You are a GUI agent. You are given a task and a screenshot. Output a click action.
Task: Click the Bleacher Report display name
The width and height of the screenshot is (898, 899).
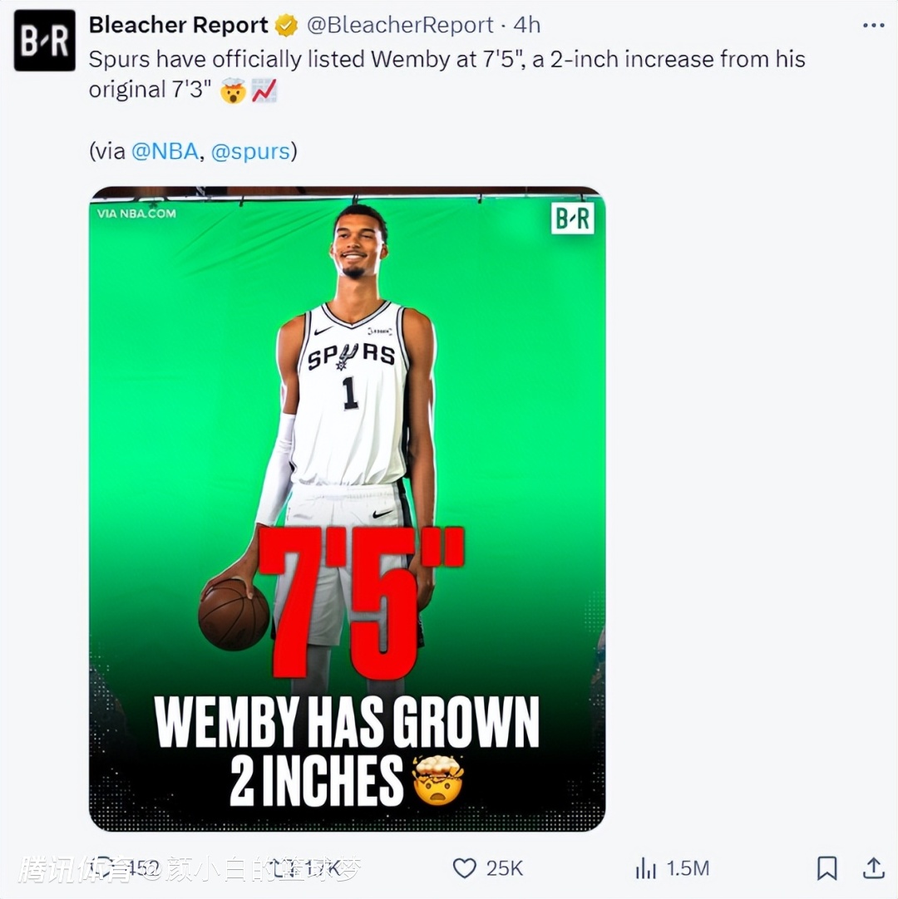178,26
